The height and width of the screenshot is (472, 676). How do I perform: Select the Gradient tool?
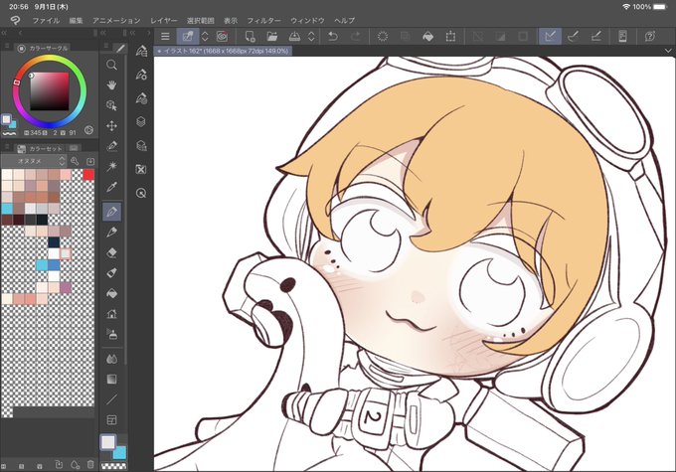(x=111, y=380)
